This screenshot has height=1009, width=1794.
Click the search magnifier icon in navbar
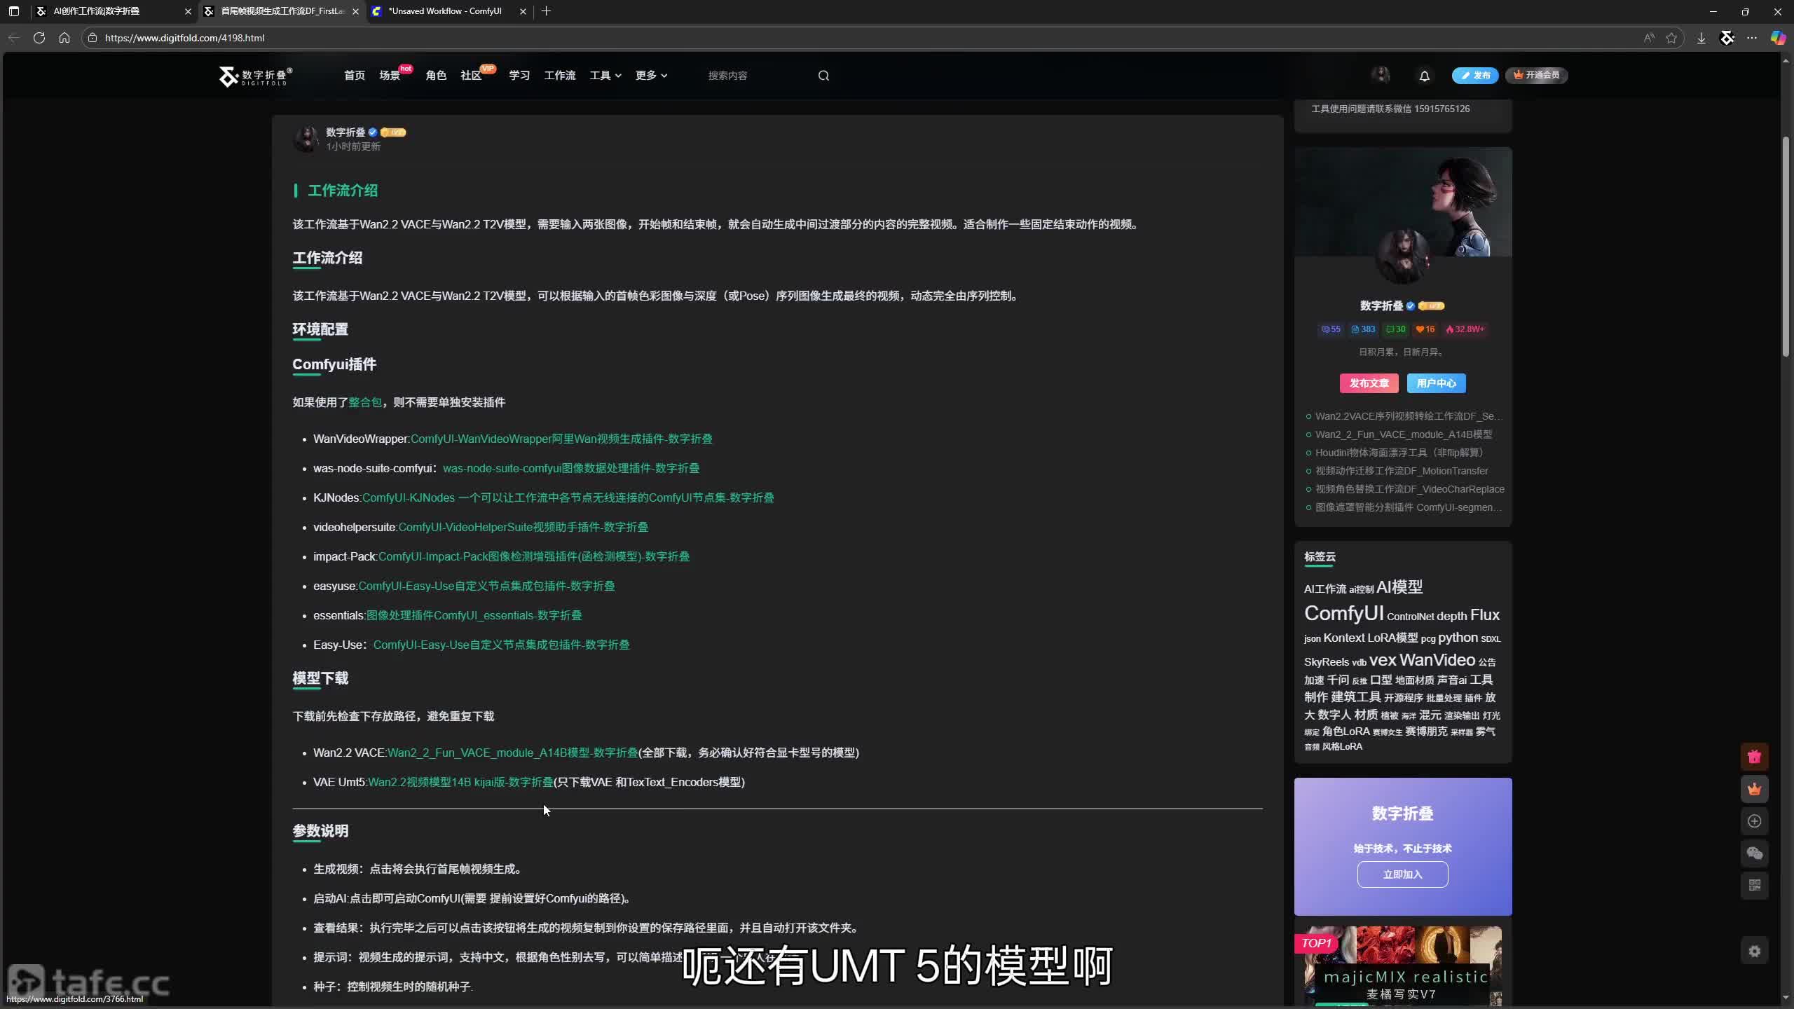tap(823, 76)
